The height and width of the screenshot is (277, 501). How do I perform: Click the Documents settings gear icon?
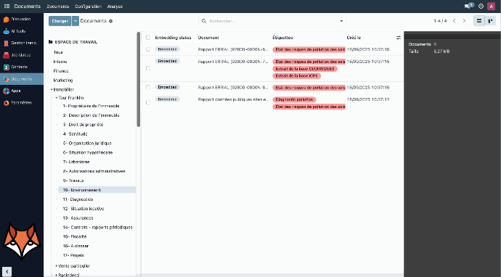click(x=111, y=21)
